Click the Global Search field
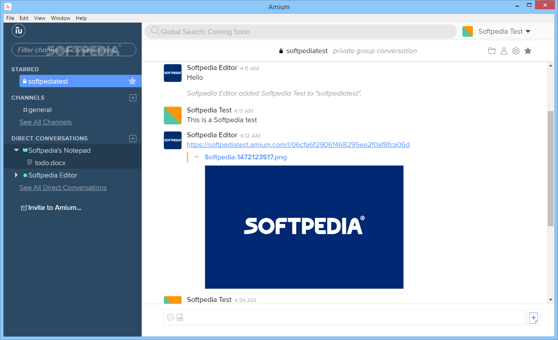The image size is (558, 340). pyautogui.click(x=301, y=31)
